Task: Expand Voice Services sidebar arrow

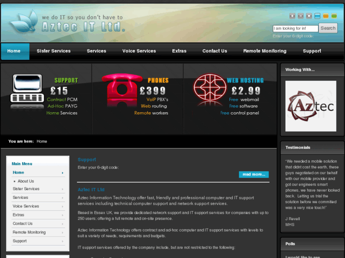Action: point(63,206)
